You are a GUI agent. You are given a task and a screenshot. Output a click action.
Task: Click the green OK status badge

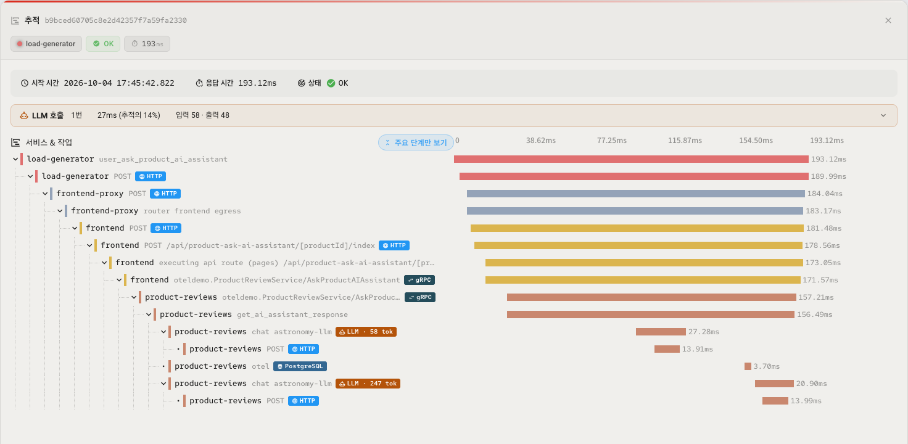point(103,44)
